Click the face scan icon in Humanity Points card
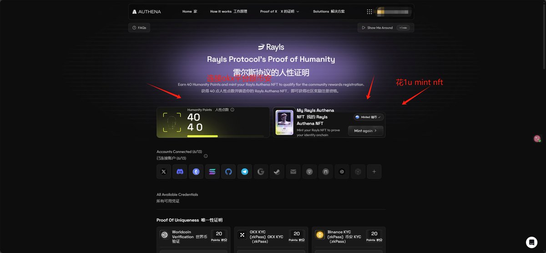The image size is (546, 253). (172, 122)
